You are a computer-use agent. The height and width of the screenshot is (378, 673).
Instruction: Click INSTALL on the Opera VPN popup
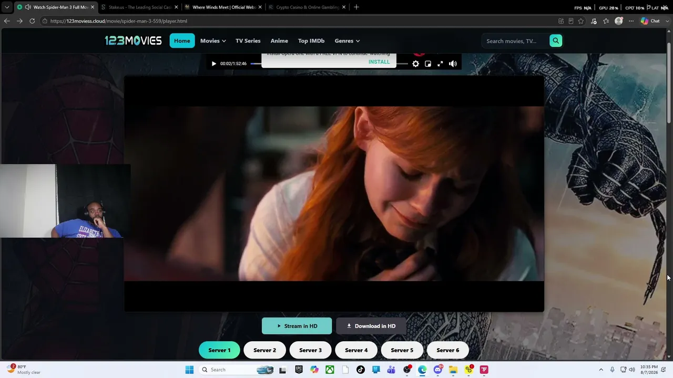pyautogui.click(x=379, y=62)
